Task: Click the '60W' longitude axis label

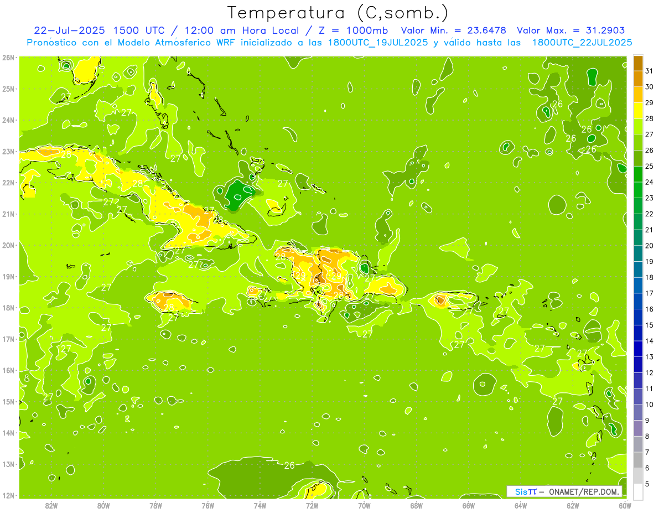Action: click(625, 505)
